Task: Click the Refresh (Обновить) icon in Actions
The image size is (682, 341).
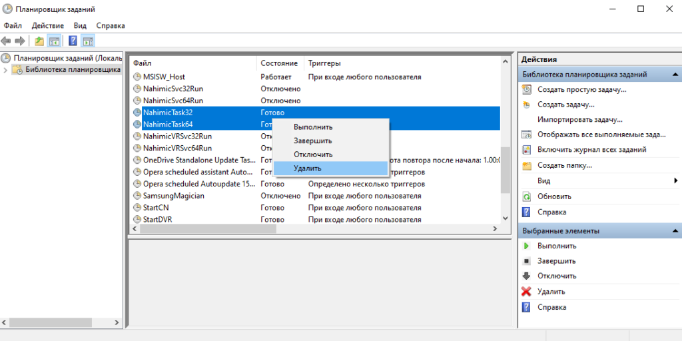Action: point(526,196)
